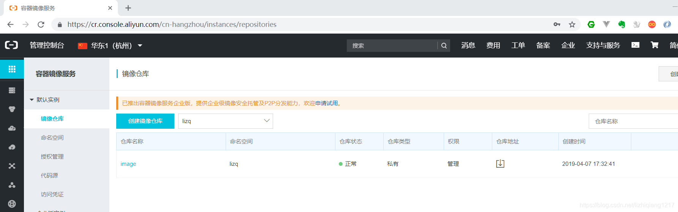This screenshot has width=678, height=212.
Task: Go back in browser history
Action: [x=11, y=25]
